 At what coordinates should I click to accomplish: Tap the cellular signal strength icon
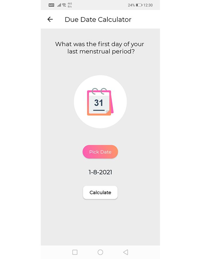coord(59,5)
